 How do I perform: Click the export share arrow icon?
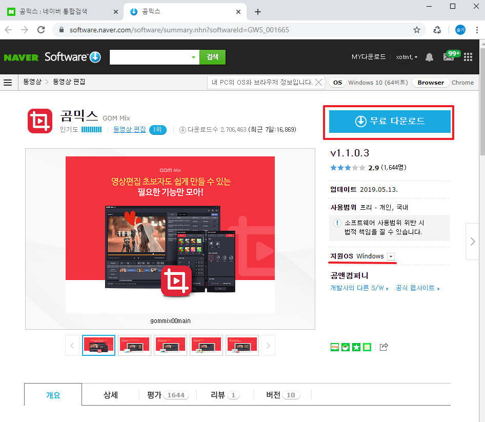384,347
